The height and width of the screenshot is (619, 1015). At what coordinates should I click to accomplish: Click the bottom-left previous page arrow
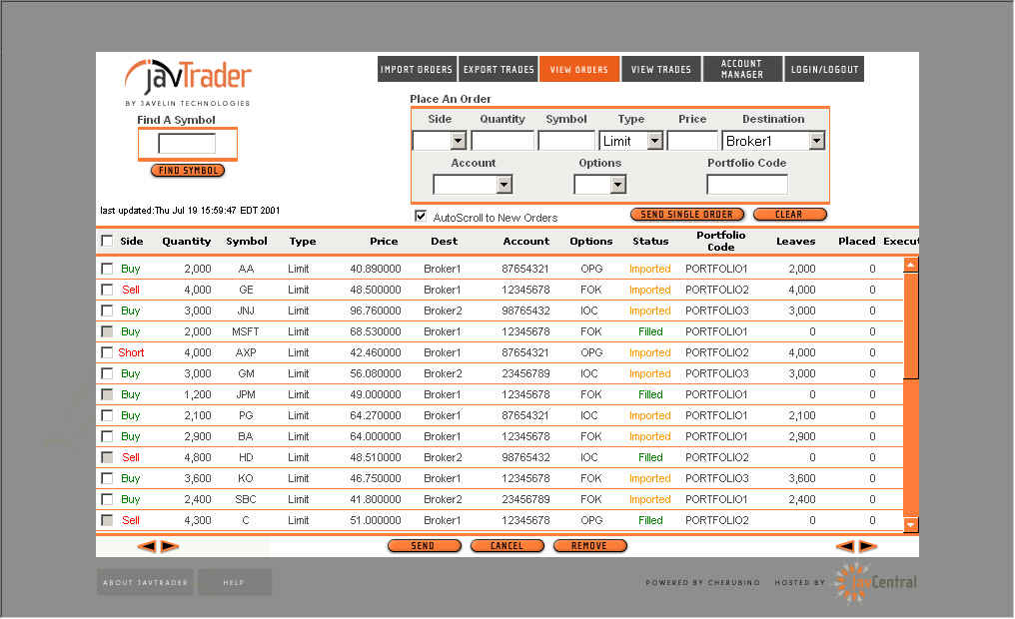point(146,546)
